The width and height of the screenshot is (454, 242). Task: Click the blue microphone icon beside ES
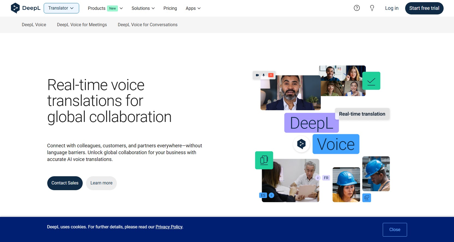tap(271, 195)
